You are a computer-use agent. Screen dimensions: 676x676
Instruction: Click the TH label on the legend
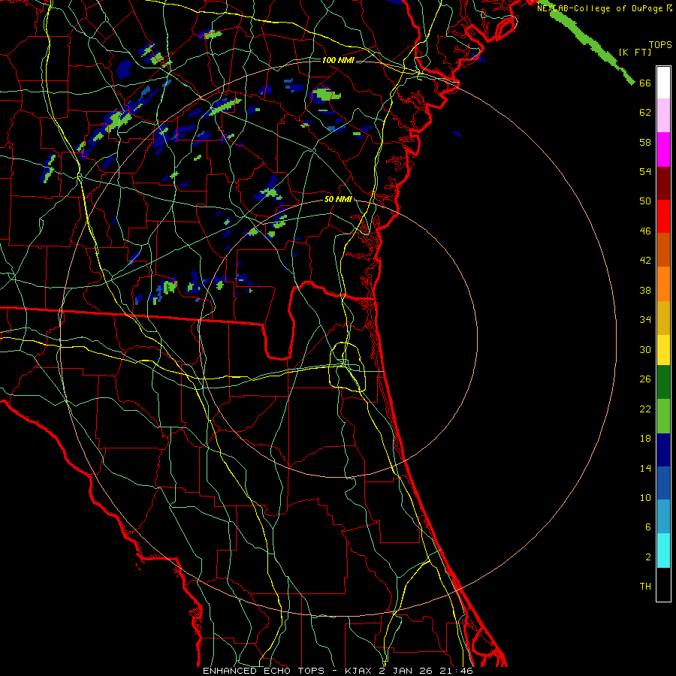coord(645,587)
